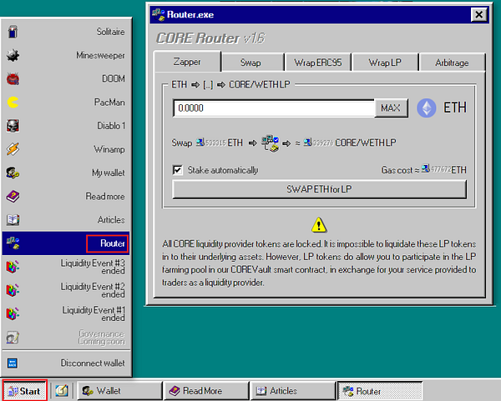Select the Wrap LP tab
The width and height of the screenshot is (501, 401).
tap(384, 63)
